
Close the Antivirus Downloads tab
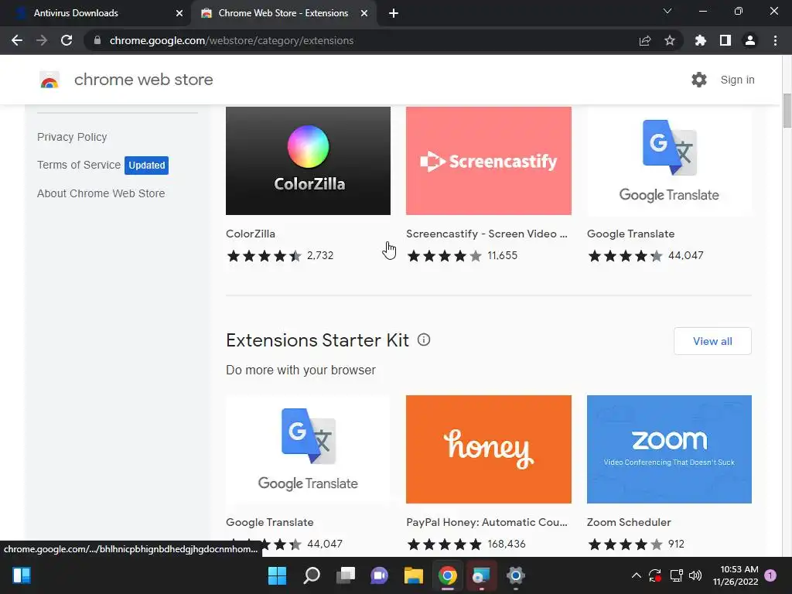point(179,13)
